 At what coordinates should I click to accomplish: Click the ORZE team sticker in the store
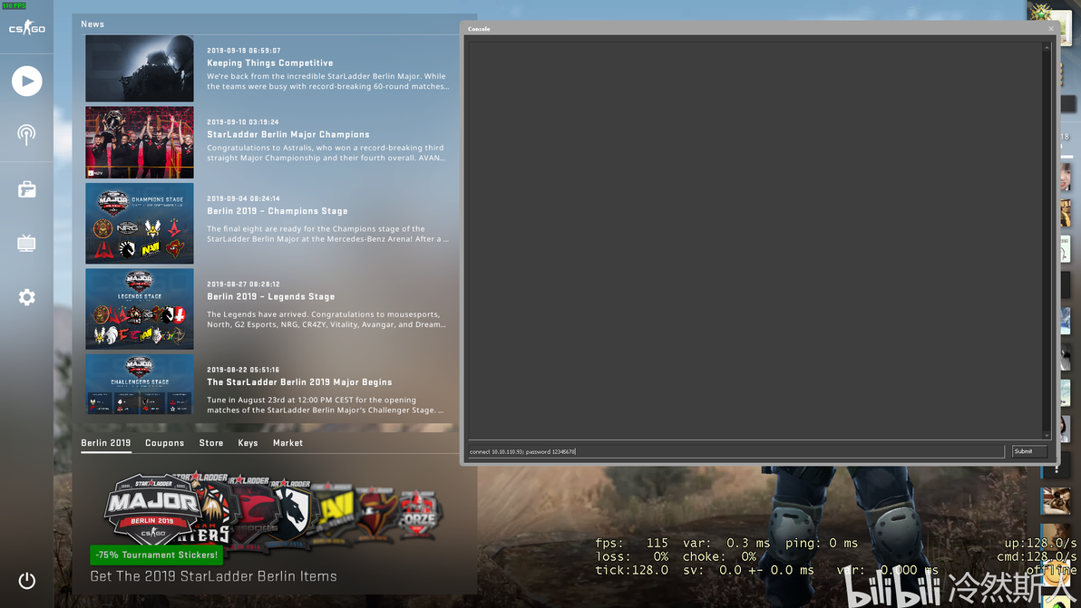tap(418, 515)
